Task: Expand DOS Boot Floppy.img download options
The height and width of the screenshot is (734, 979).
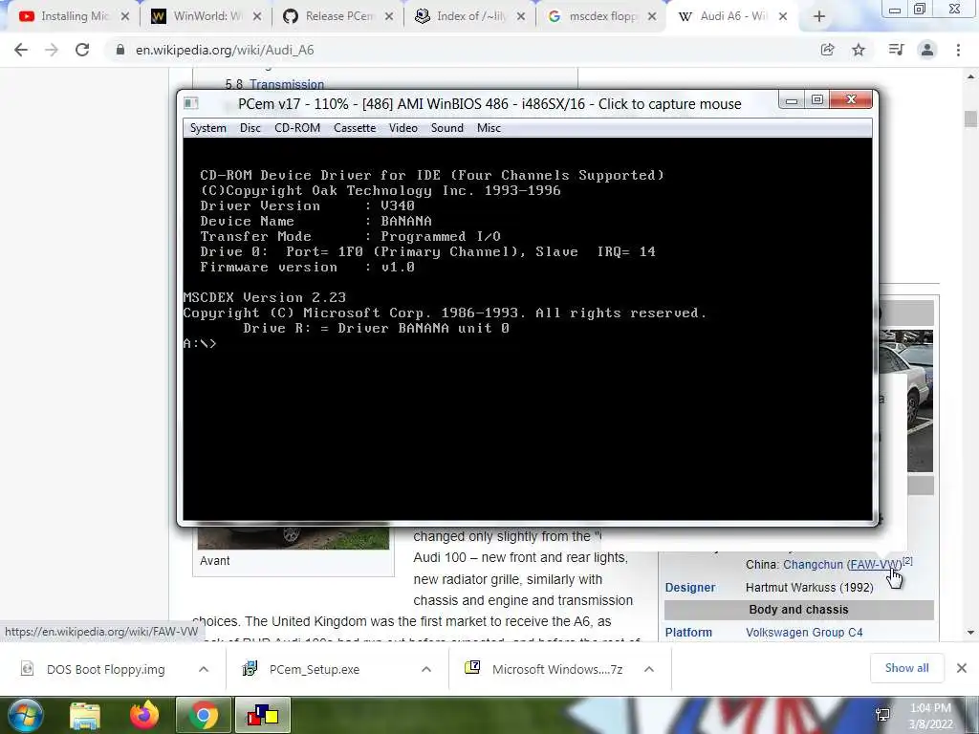Action: pos(204,669)
